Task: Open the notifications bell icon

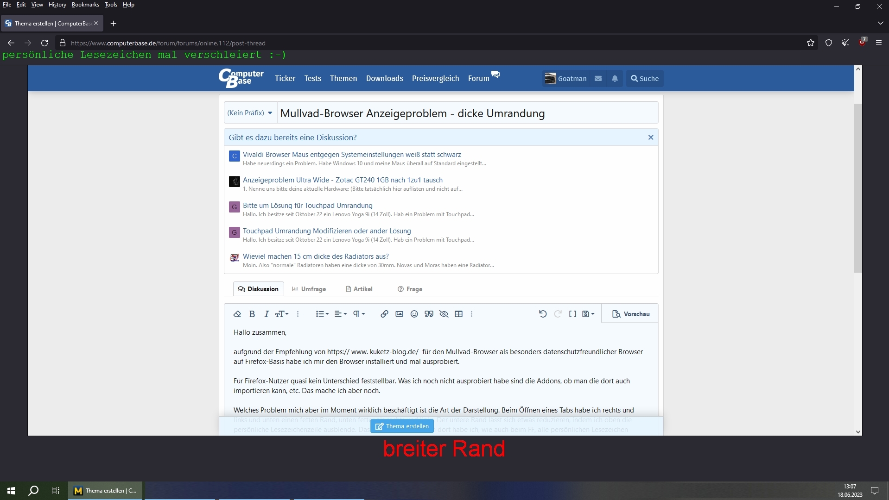Action: (x=615, y=79)
